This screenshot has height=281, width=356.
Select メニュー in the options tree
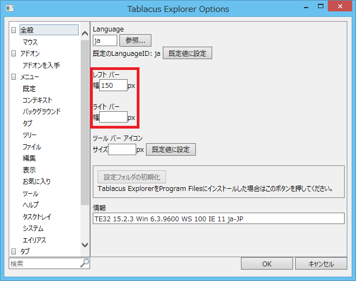tap(30, 77)
